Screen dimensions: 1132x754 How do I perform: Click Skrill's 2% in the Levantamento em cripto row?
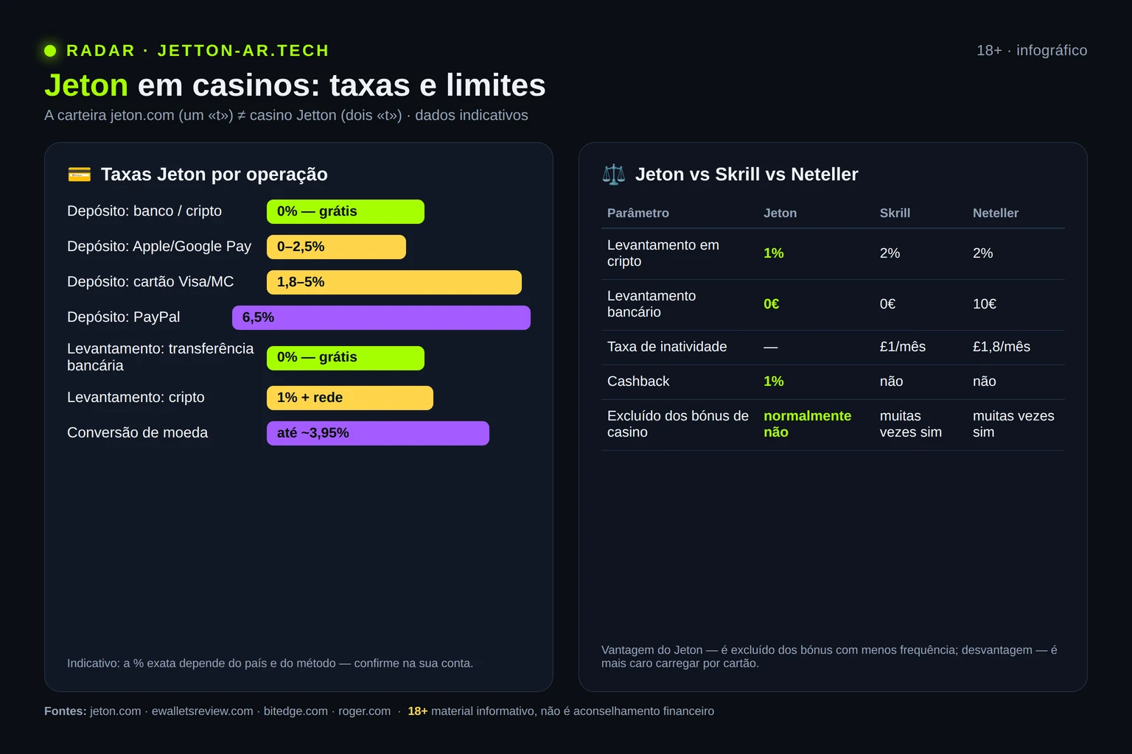point(890,253)
